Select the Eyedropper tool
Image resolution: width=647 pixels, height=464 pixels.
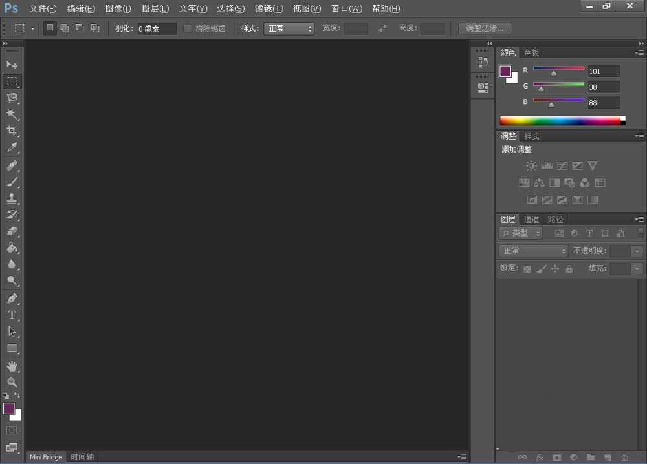pyautogui.click(x=12, y=148)
